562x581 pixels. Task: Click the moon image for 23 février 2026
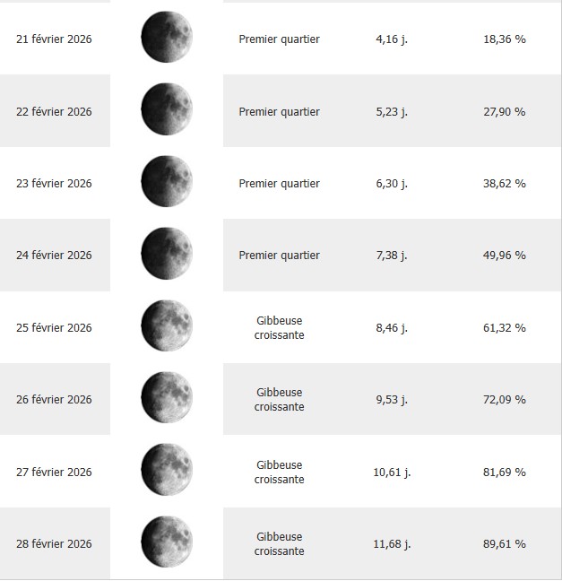167,182
